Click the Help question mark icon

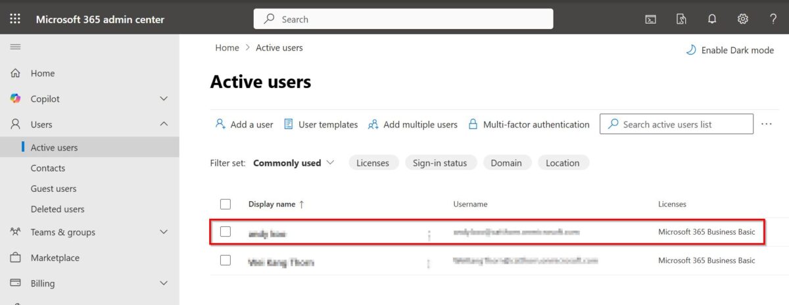[x=773, y=19]
